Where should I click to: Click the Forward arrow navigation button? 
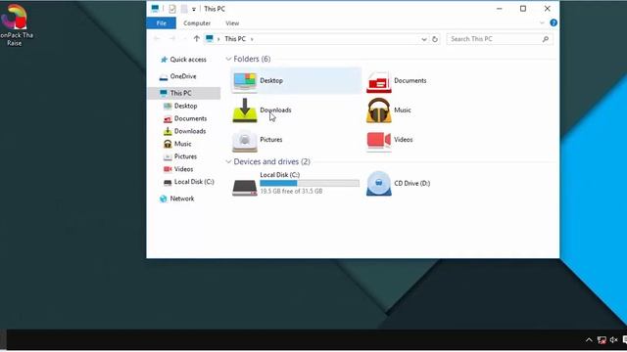172,39
